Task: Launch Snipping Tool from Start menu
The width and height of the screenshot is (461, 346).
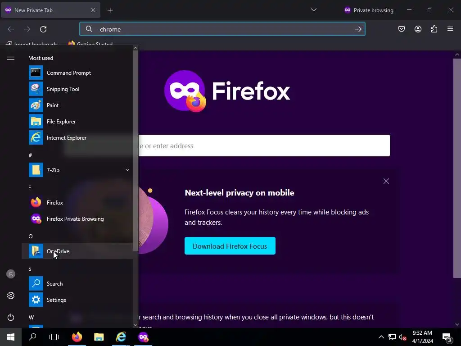Action: point(77,89)
